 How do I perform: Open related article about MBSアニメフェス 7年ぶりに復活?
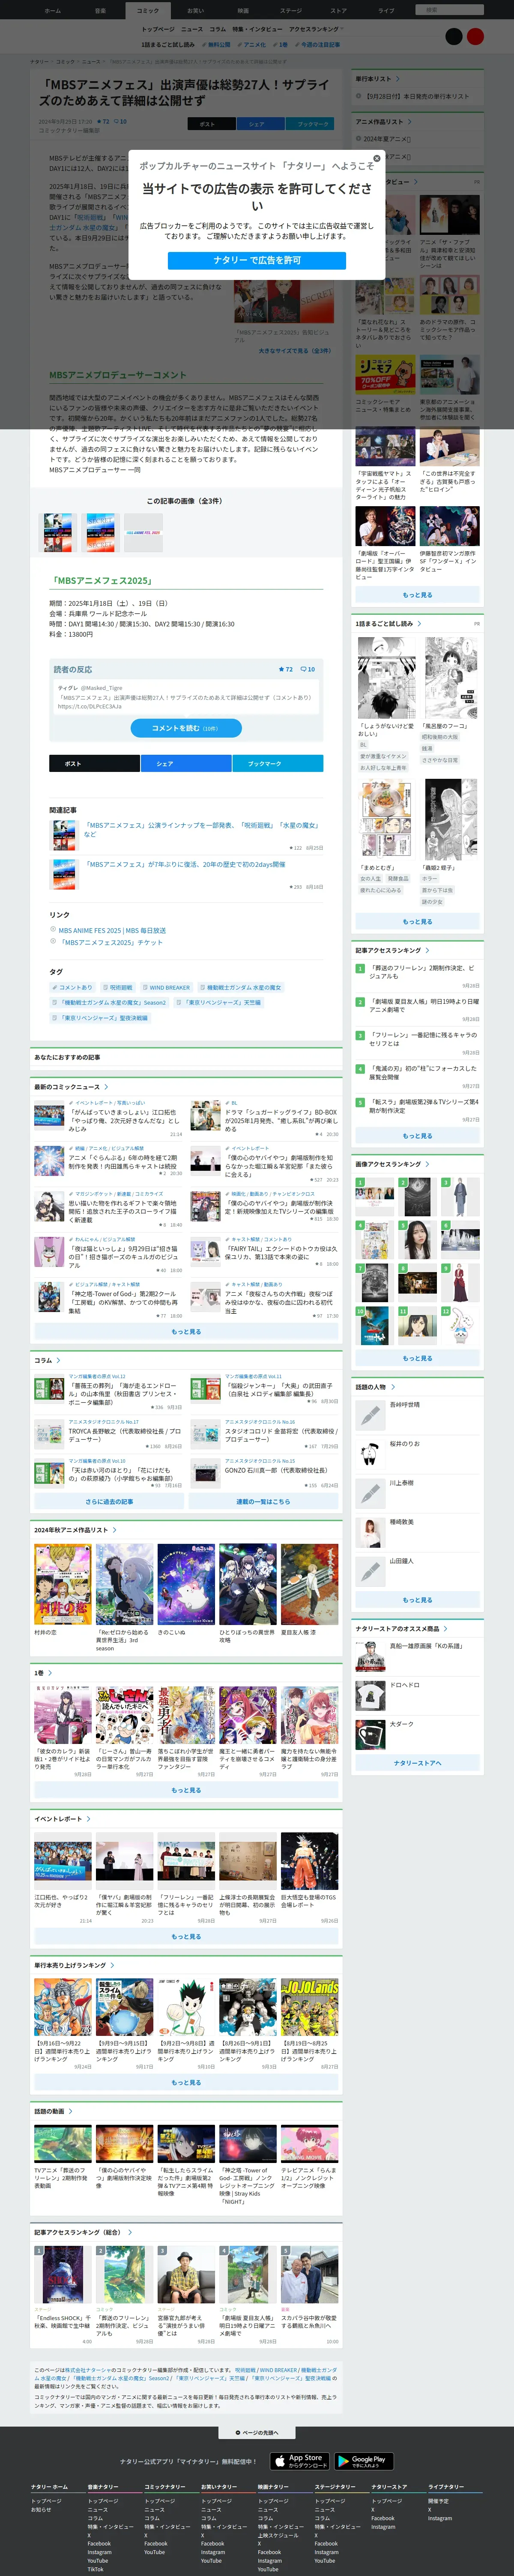185,864
